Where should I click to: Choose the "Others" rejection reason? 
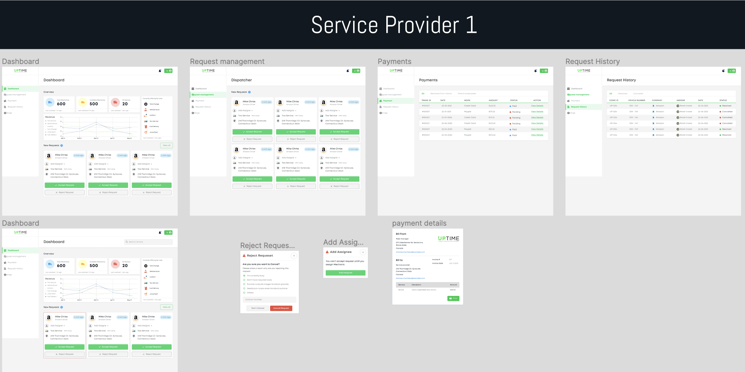coord(244,293)
